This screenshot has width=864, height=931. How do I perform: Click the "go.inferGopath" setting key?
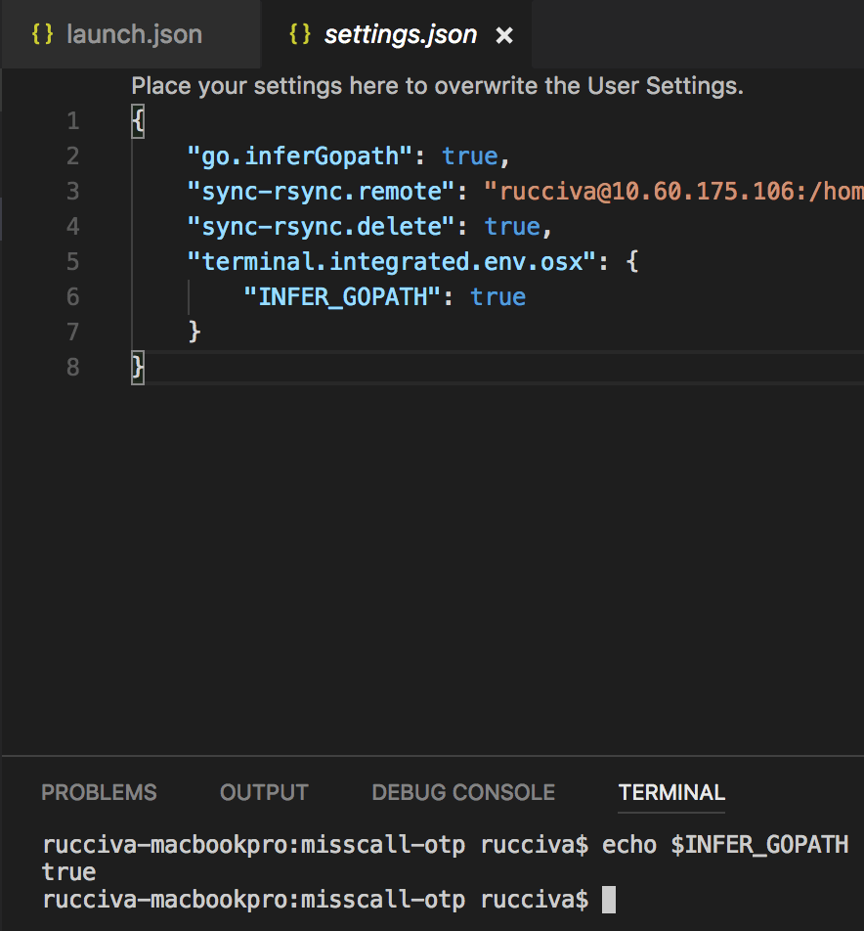[x=300, y=156]
